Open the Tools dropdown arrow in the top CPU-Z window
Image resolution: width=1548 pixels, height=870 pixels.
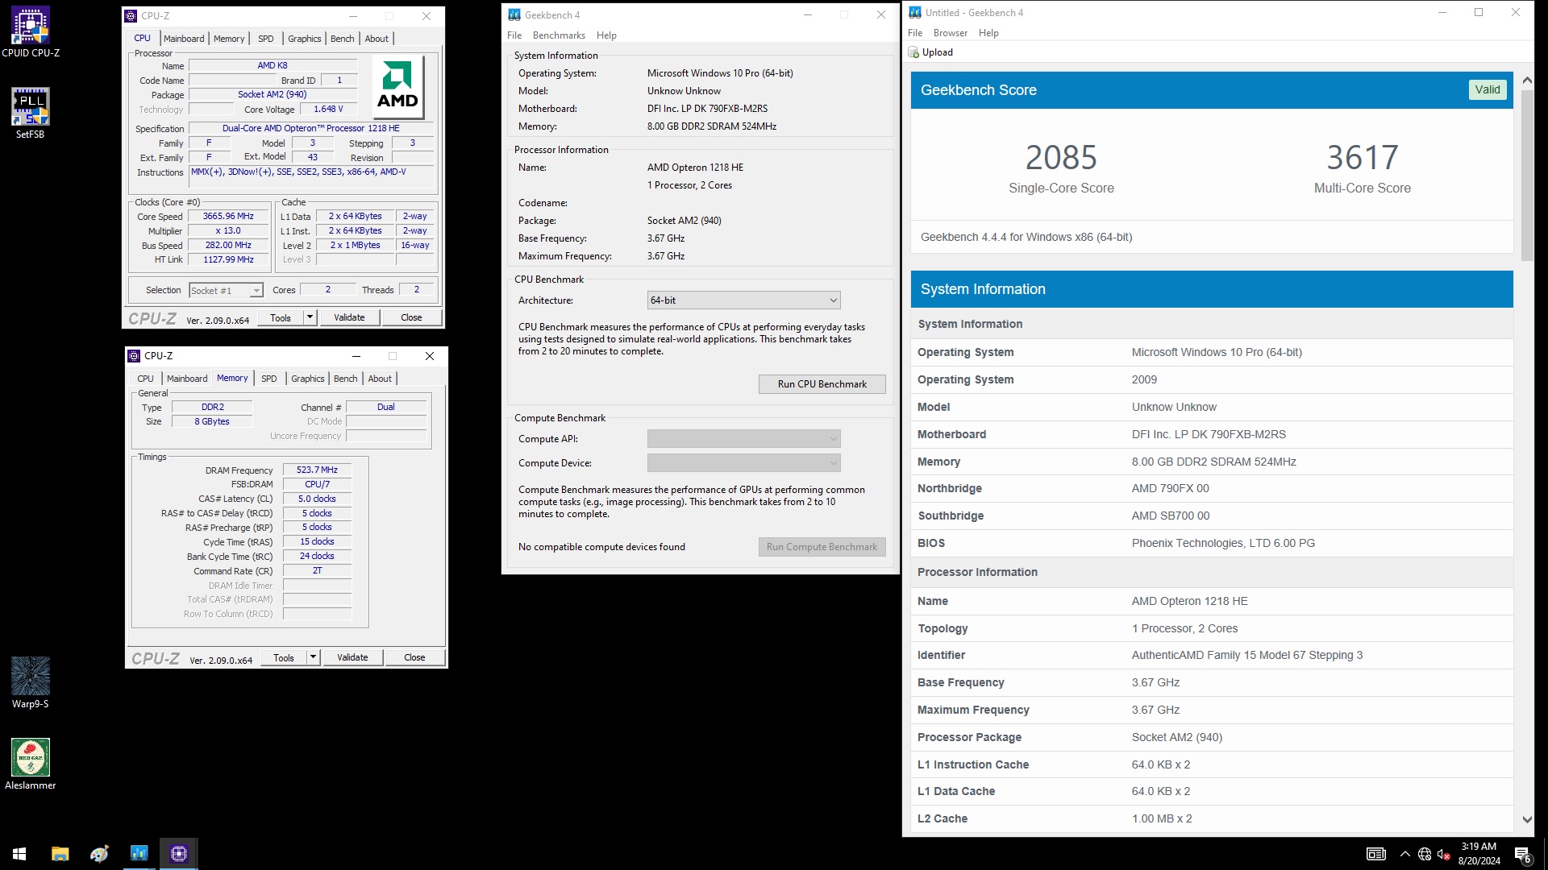point(310,317)
